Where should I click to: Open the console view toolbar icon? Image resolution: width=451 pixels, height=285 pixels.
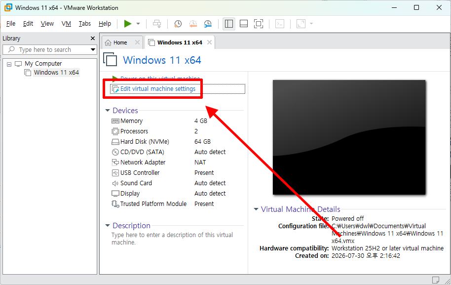tap(280, 24)
